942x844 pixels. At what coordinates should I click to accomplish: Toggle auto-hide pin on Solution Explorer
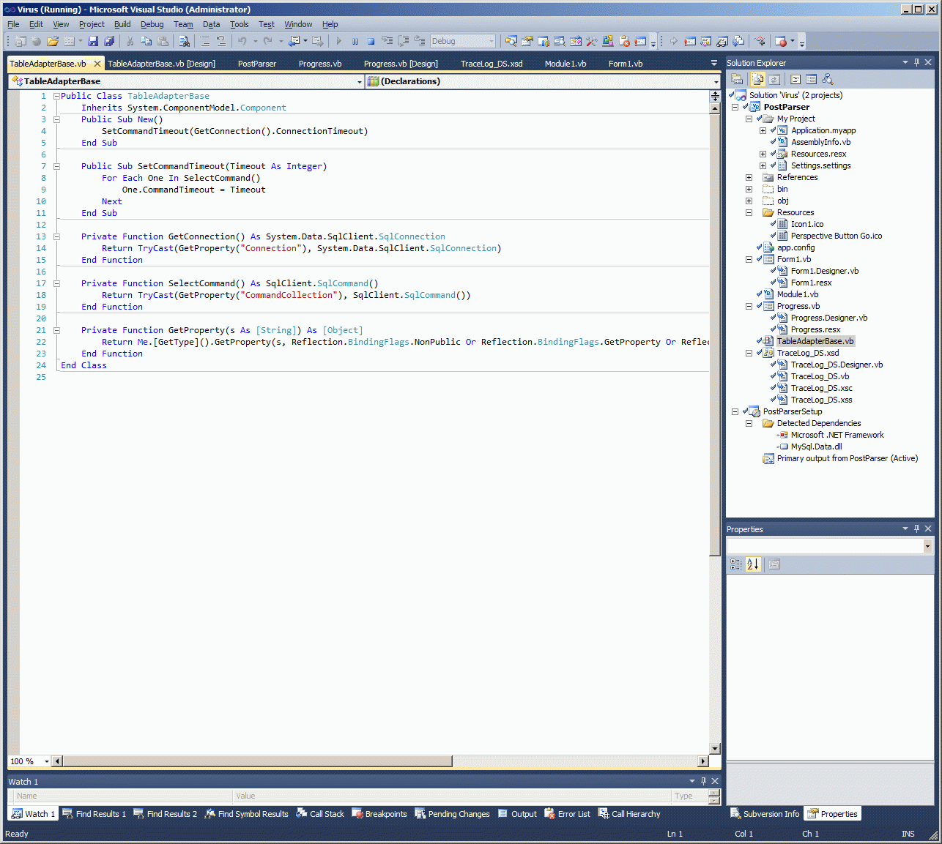pyautogui.click(x=916, y=63)
